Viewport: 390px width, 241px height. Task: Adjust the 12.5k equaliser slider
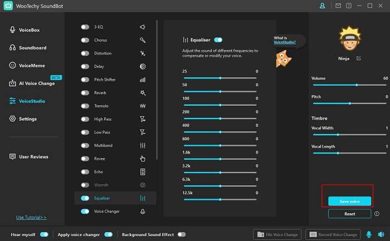point(220,199)
